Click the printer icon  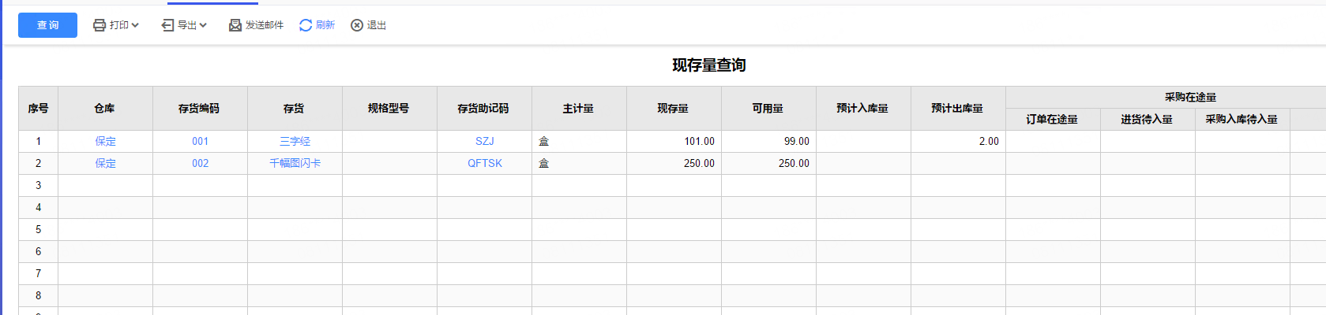click(100, 25)
